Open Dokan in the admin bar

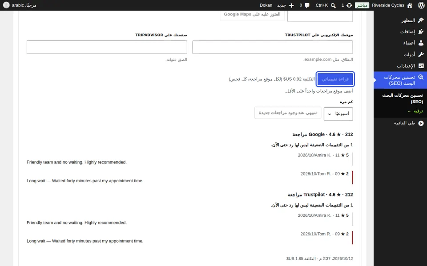[266, 5]
